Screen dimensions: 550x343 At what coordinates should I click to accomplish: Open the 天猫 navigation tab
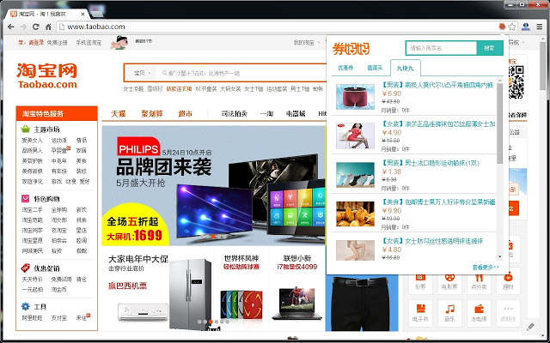tap(119, 114)
